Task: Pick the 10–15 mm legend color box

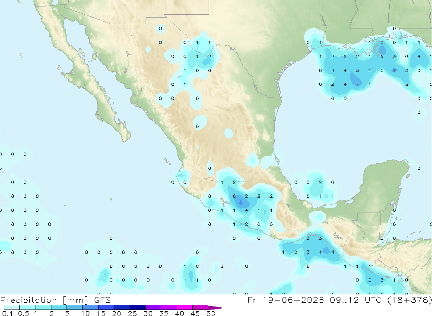Action: point(90,307)
